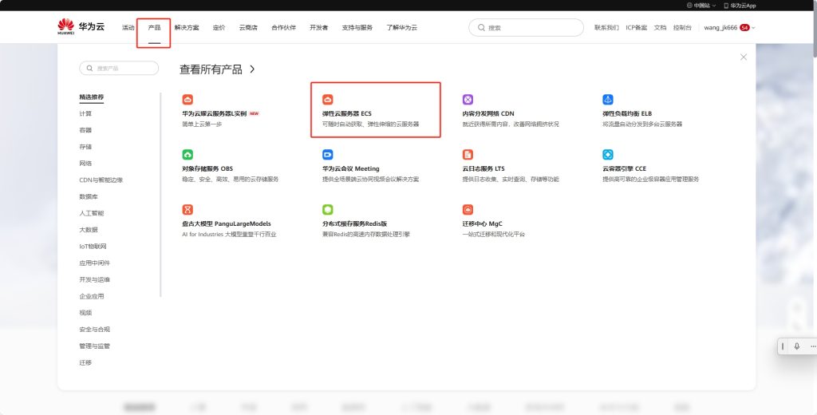Click the arrow beside 查看所有产品
The image size is (817, 415).
(x=252, y=69)
